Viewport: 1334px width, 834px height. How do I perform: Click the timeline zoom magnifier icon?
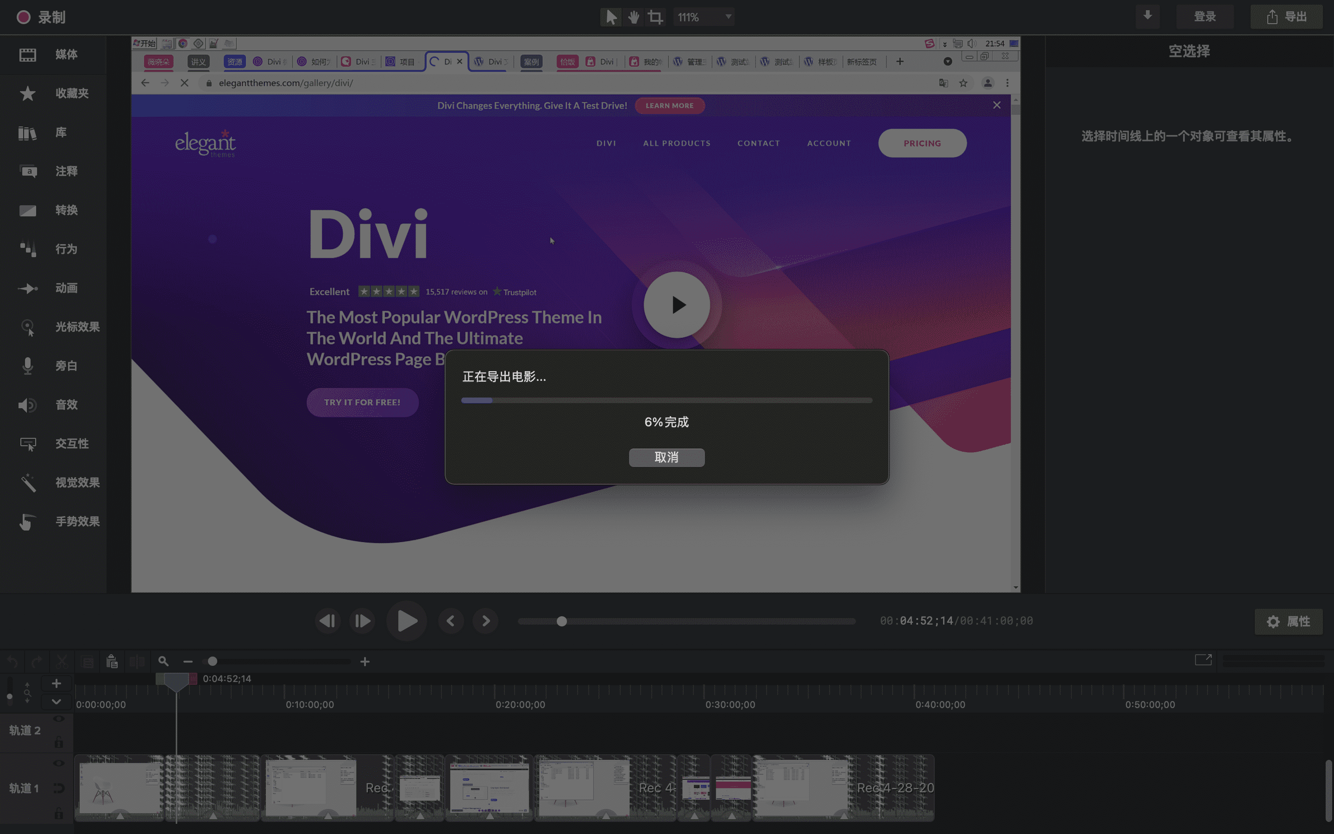point(163,661)
